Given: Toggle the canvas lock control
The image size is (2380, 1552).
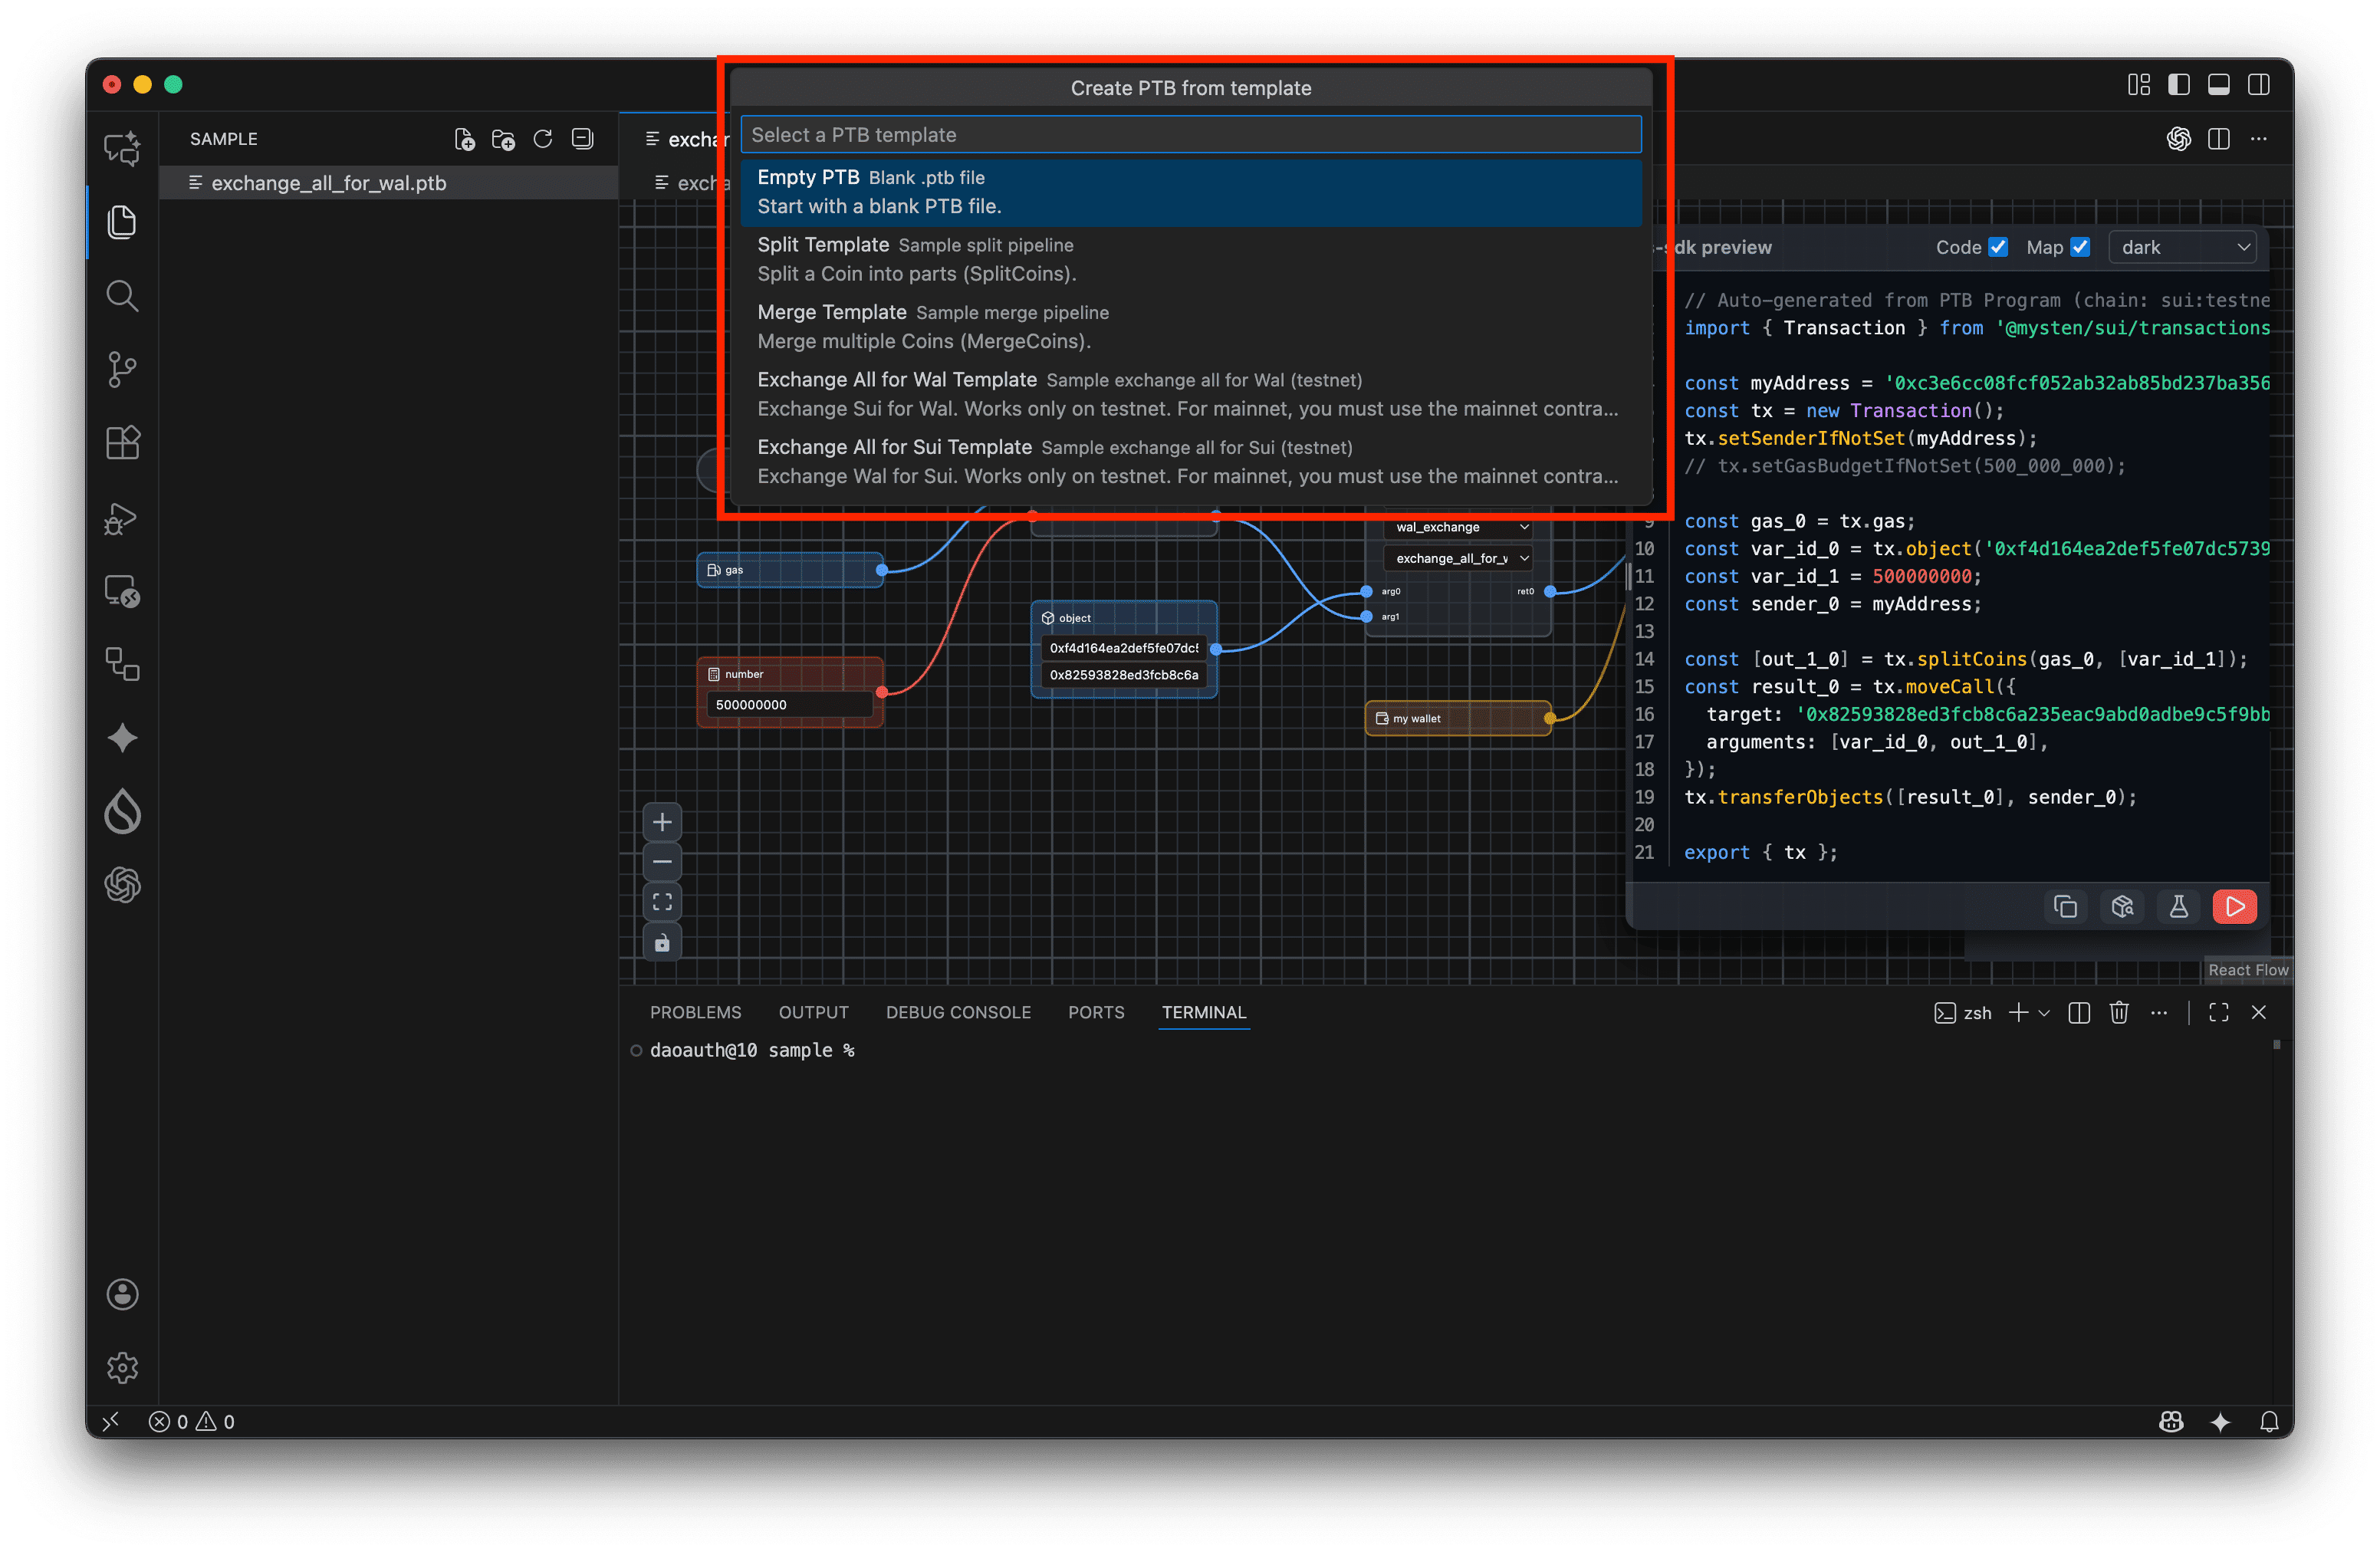Looking at the screenshot, I should (662, 943).
